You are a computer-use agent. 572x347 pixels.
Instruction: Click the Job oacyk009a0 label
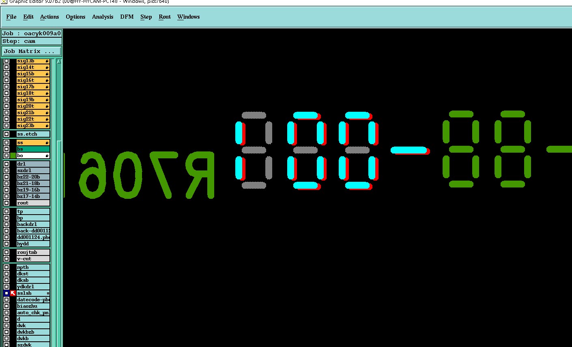[x=32, y=33]
